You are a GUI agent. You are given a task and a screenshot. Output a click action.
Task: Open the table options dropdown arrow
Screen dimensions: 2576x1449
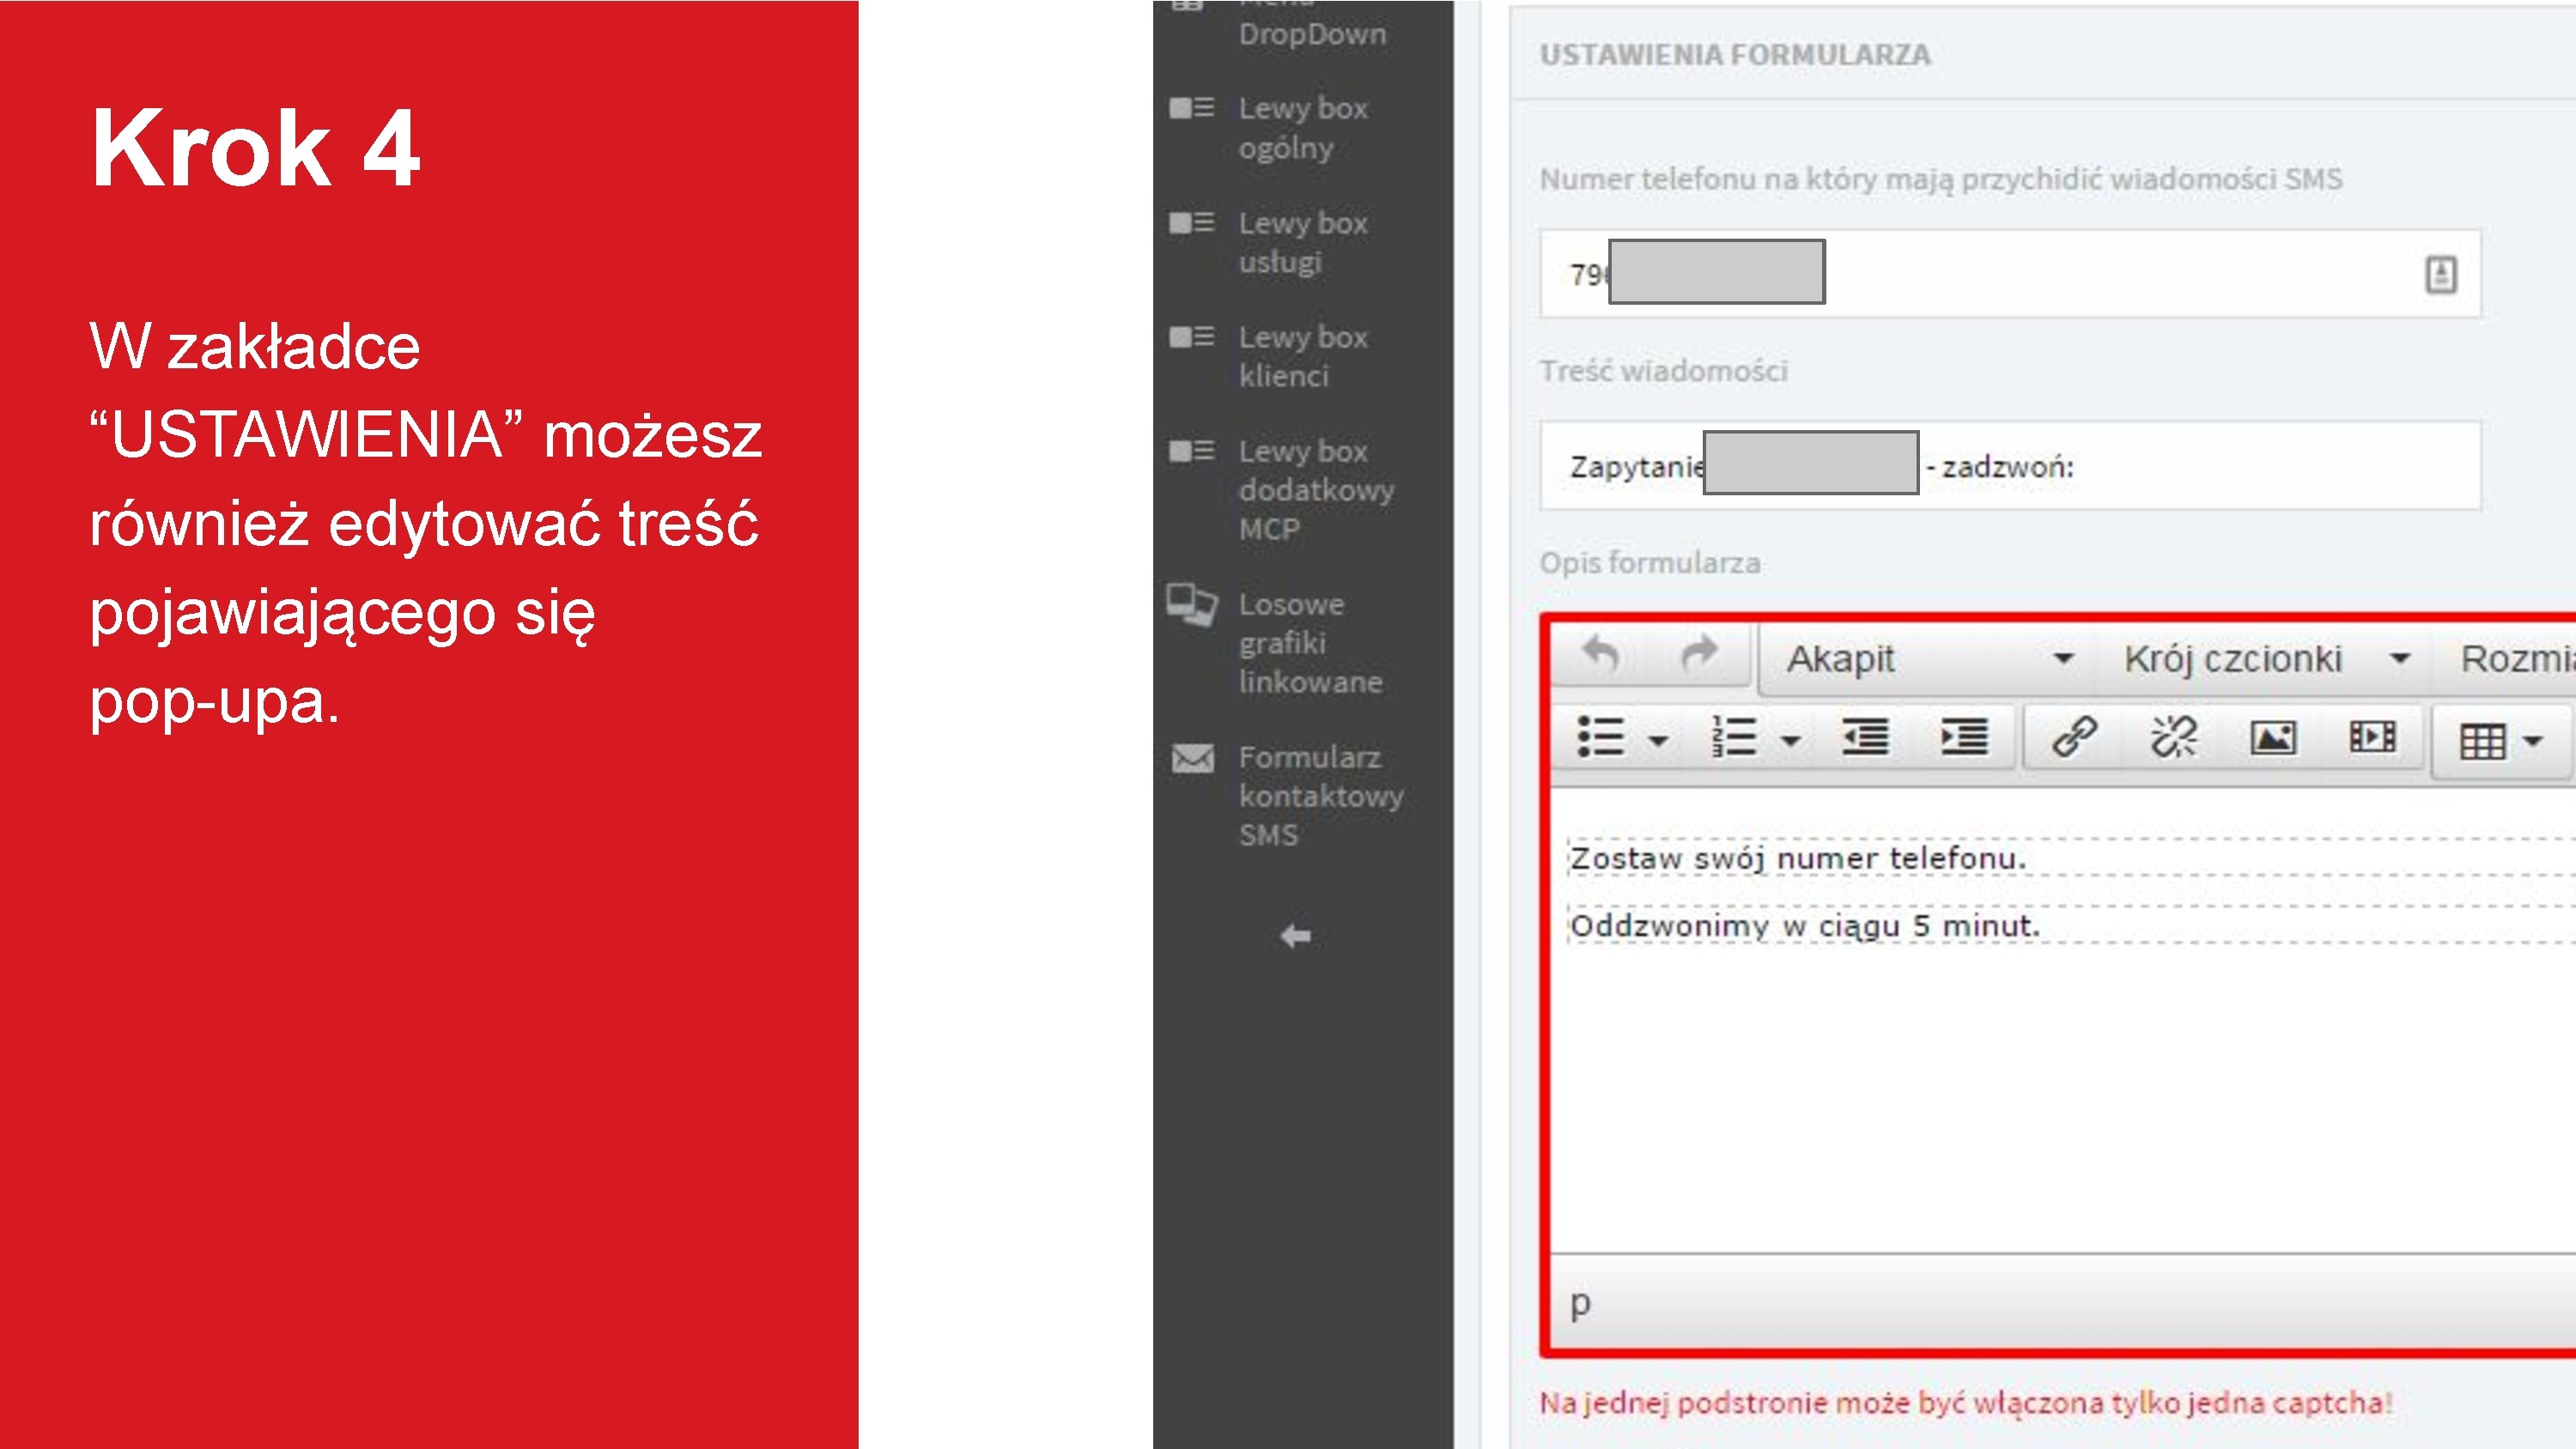pyautogui.click(x=2532, y=742)
